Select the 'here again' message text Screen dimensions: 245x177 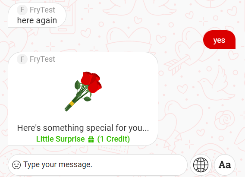click(x=37, y=20)
